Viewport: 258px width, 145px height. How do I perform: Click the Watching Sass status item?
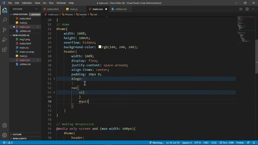pos(156,143)
